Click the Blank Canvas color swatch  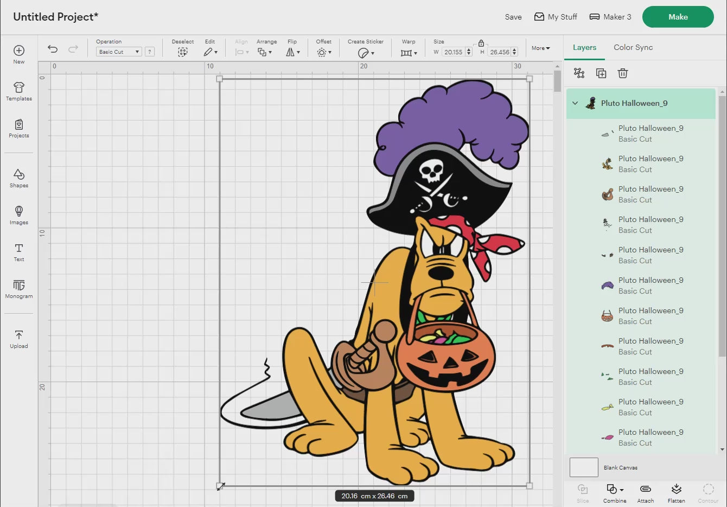pos(584,467)
